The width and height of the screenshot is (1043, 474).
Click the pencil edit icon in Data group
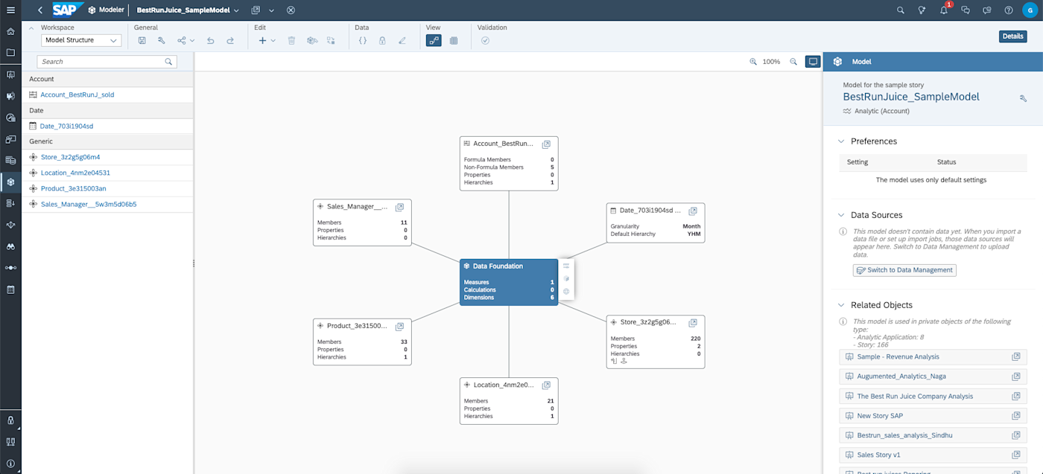[402, 41]
